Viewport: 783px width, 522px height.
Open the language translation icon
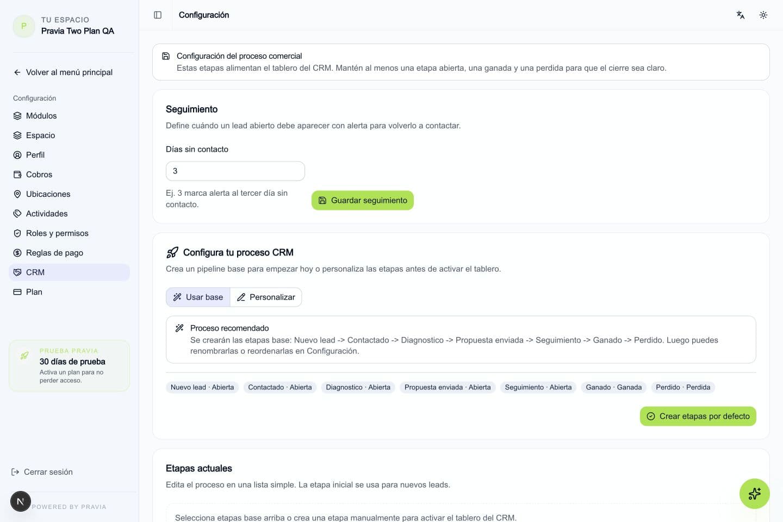click(x=741, y=15)
